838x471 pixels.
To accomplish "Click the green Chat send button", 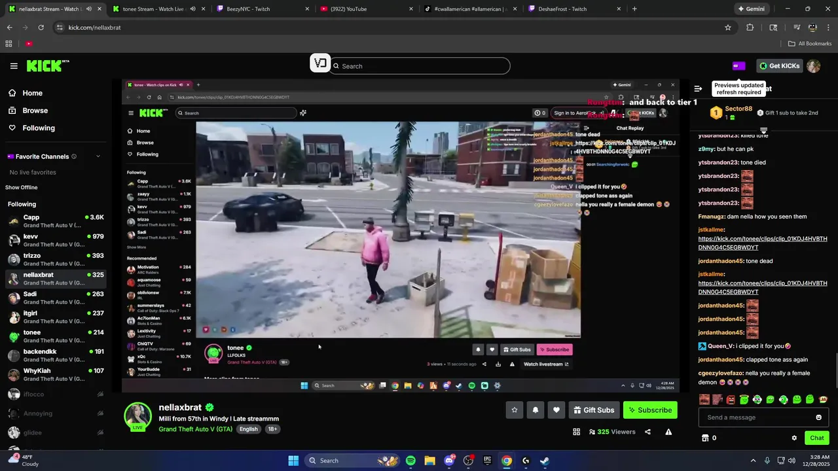I will 816,438.
